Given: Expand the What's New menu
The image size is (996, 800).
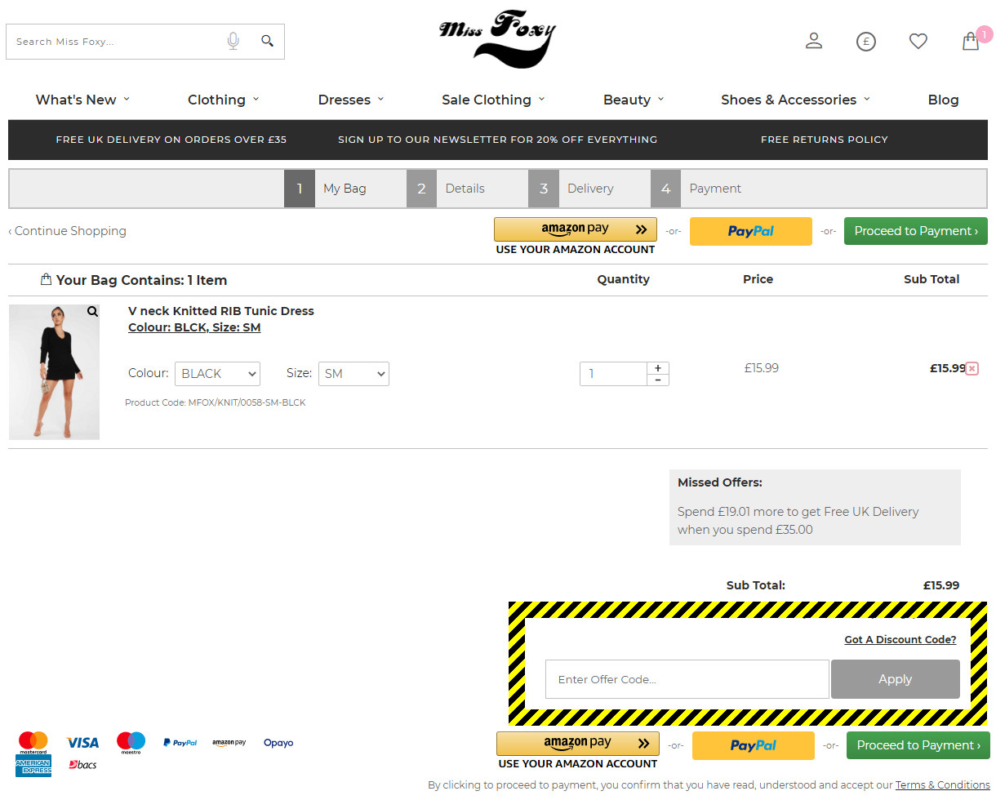Looking at the screenshot, I should [82, 100].
